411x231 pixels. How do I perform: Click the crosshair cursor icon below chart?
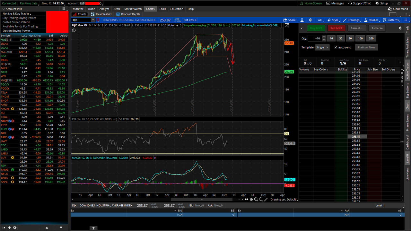251,200
